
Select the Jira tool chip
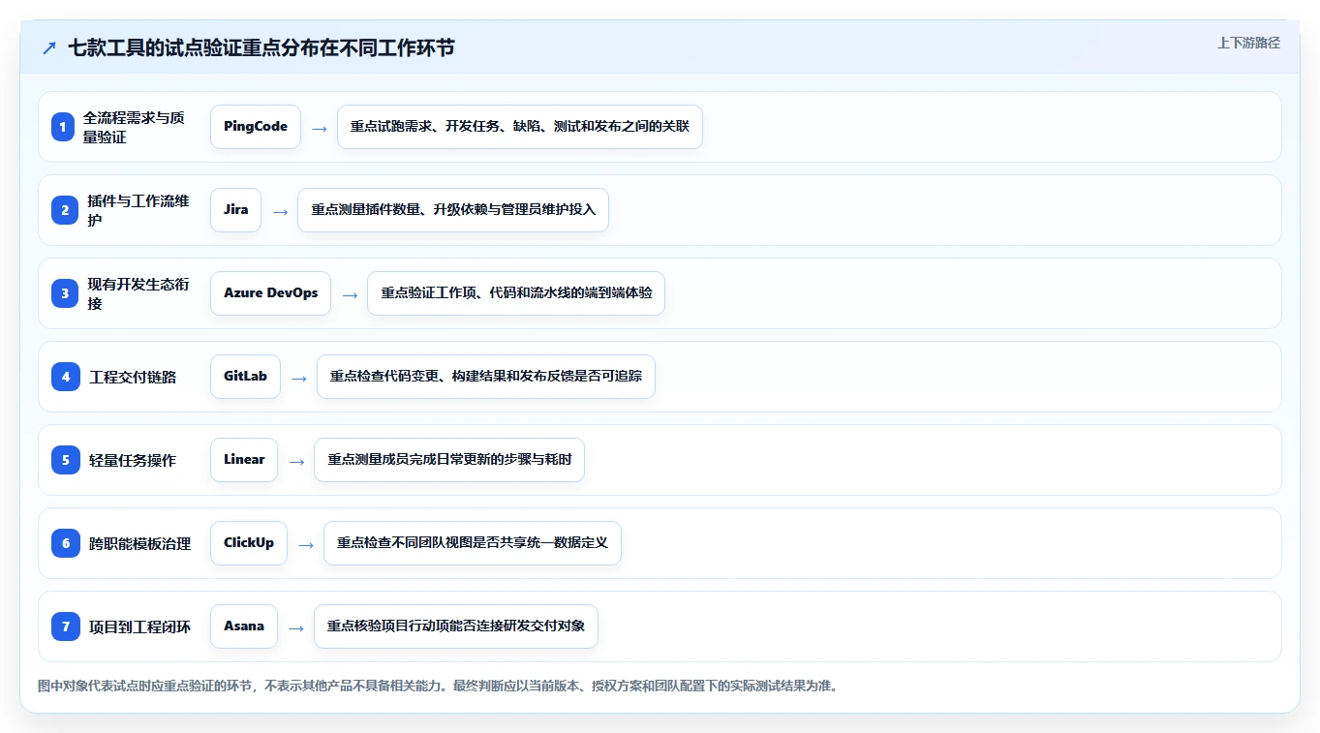coord(235,210)
